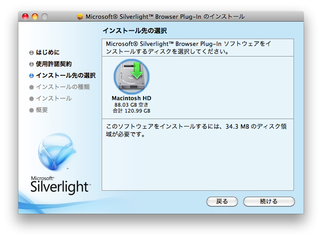This screenshot has width=322, height=239.
Task: Click the gray zoom button in the title bar
Action: (x=45, y=17)
